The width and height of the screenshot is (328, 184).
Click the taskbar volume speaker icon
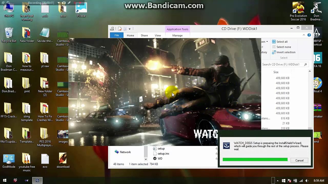tap(307, 181)
